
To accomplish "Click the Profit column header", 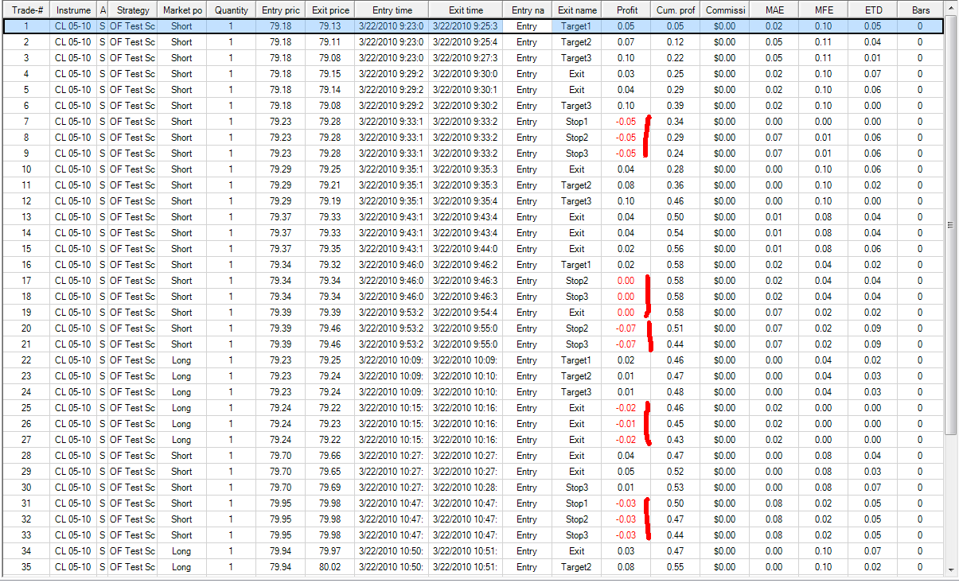I will [x=626, y=10].
